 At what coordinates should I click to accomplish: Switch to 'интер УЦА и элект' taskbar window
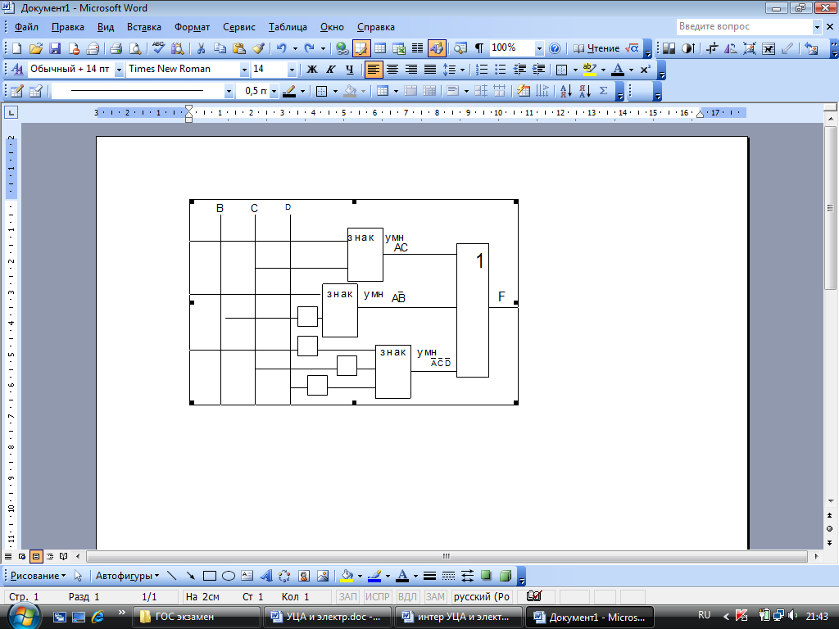tap(459, 617)
